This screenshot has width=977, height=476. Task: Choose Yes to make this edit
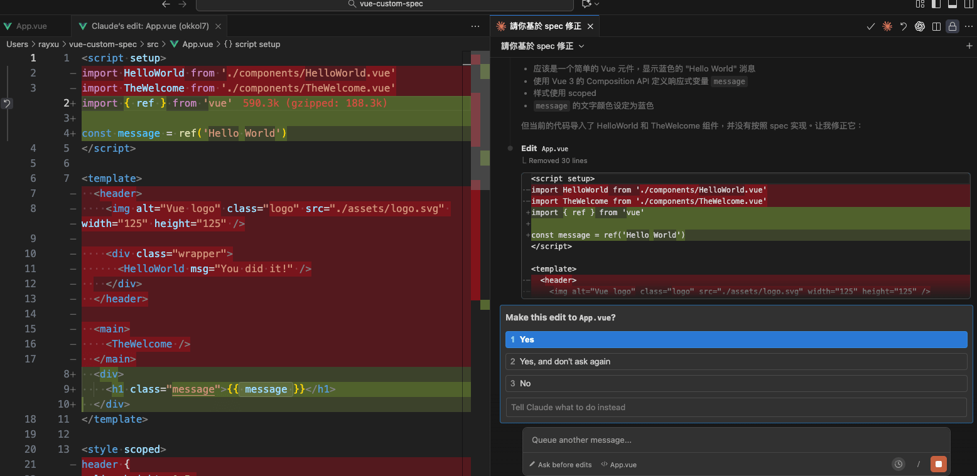click(736, 339)
